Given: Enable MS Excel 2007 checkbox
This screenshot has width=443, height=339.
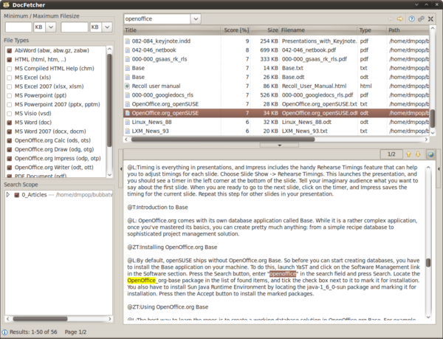Looking at the screenshot, I should click(10, 86).
